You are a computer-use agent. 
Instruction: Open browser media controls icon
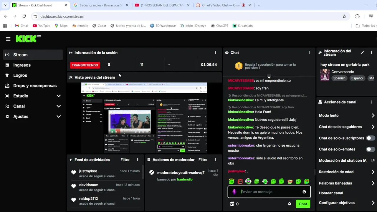tap(371, 16)
